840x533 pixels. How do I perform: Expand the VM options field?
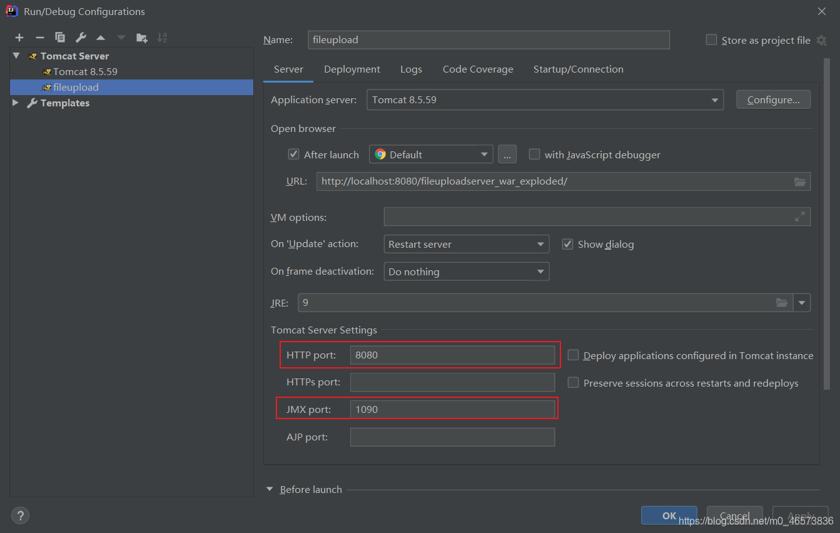[800, 216]
